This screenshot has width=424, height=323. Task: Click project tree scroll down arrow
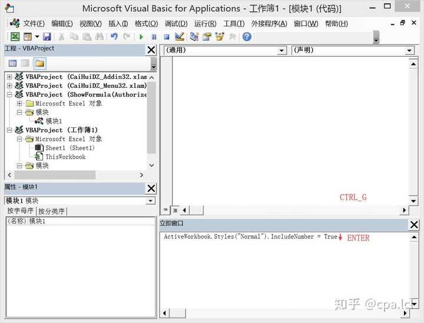click(x=152, y=165)
